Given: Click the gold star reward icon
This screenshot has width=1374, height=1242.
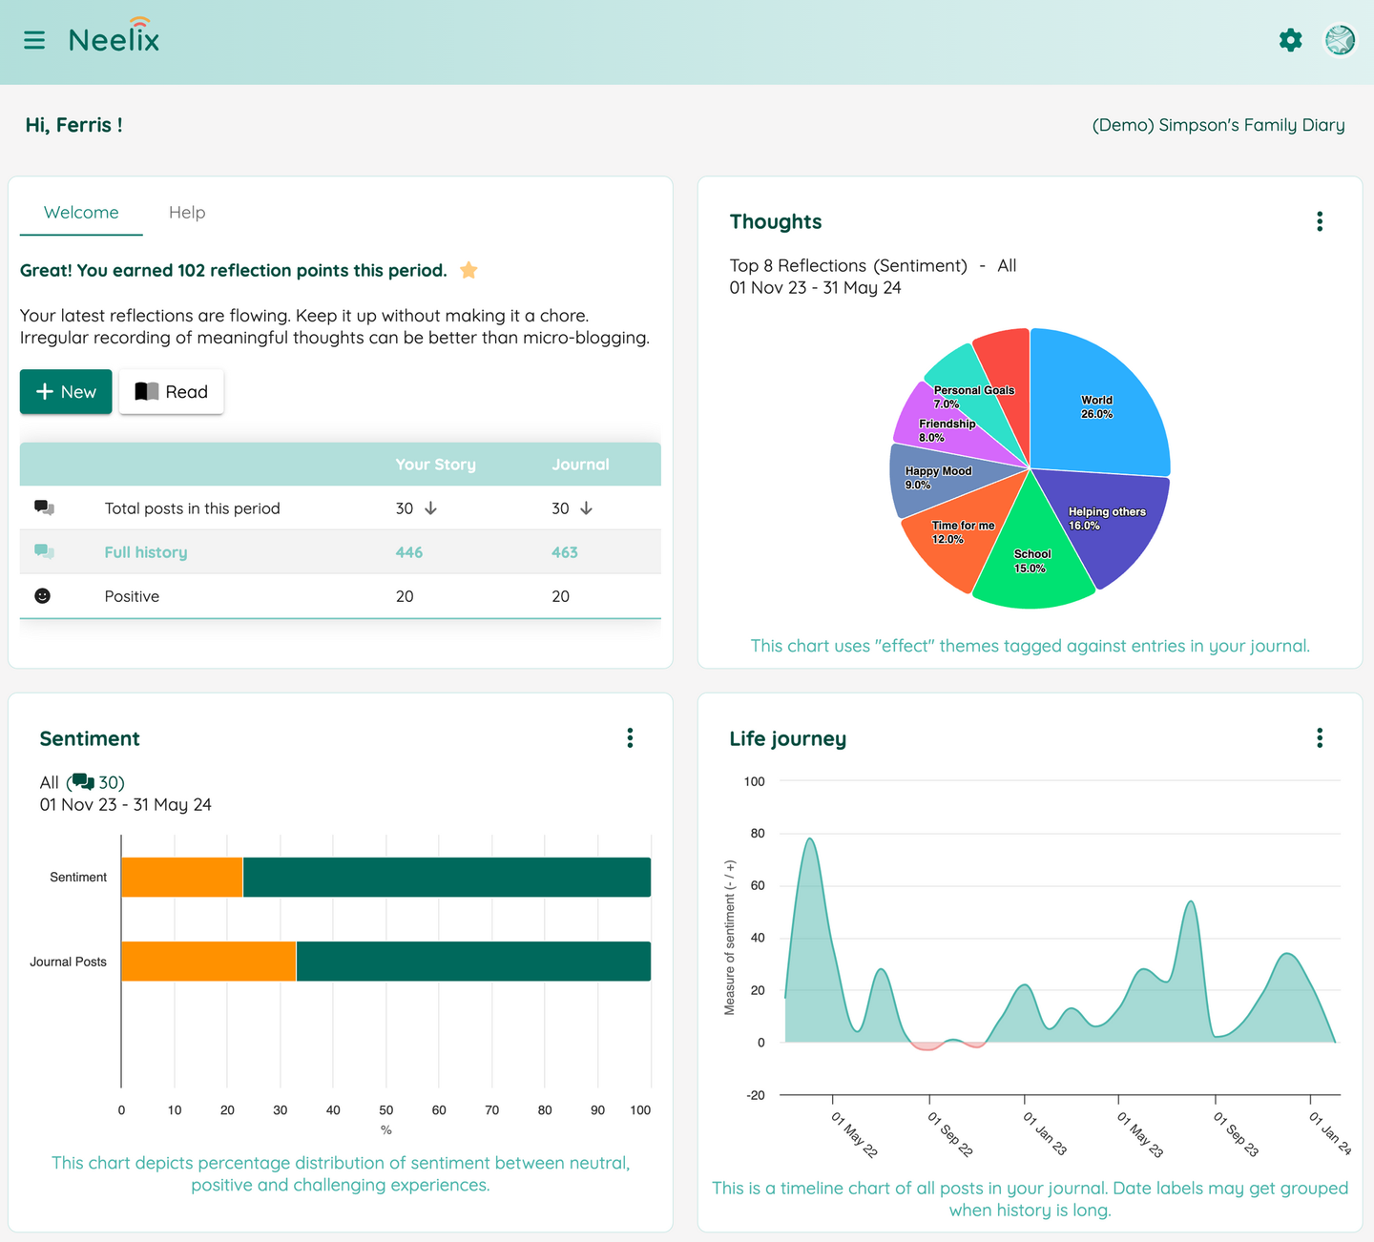Looking at the screenshot, I should tap(468, 270).
